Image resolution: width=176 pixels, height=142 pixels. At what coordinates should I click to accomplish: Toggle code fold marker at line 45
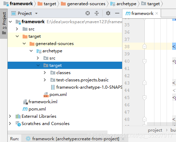point(144,98)
